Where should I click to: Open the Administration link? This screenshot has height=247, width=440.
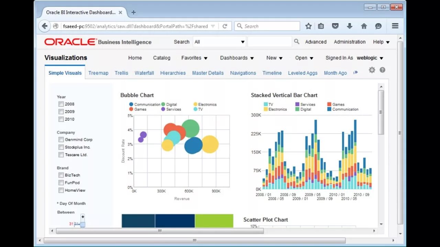[x=350, y=42]
